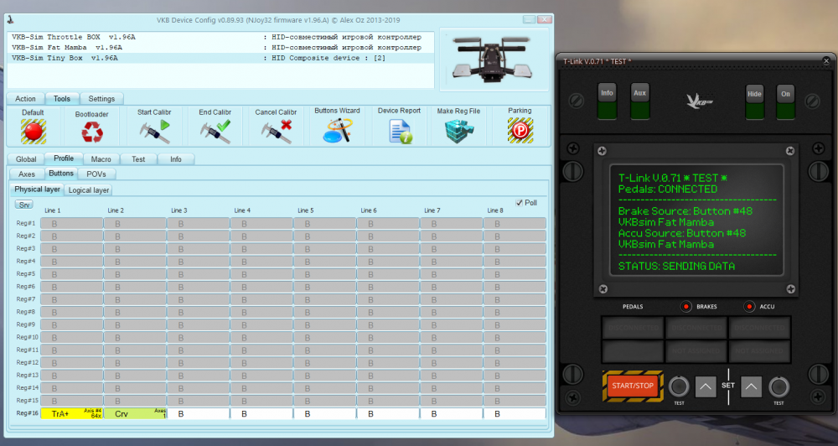This screenshot has width=838, height=446.
Task: Open the Device Report icon
Action: 399,132
